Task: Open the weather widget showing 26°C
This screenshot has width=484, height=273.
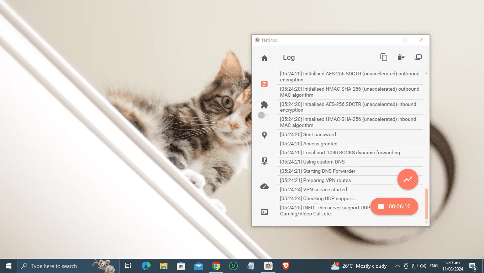Action: pos(359,266)
